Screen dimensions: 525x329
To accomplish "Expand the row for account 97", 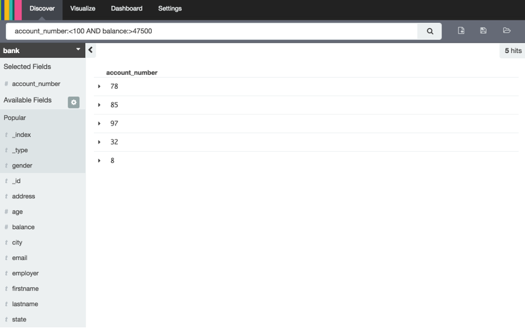I will 99,124.
